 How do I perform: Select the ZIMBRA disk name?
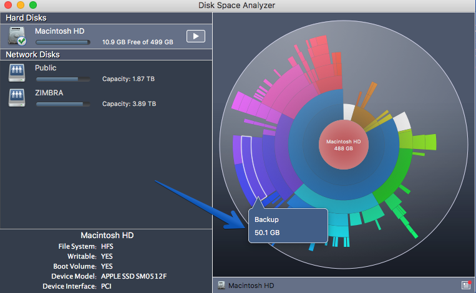[49, 93]
